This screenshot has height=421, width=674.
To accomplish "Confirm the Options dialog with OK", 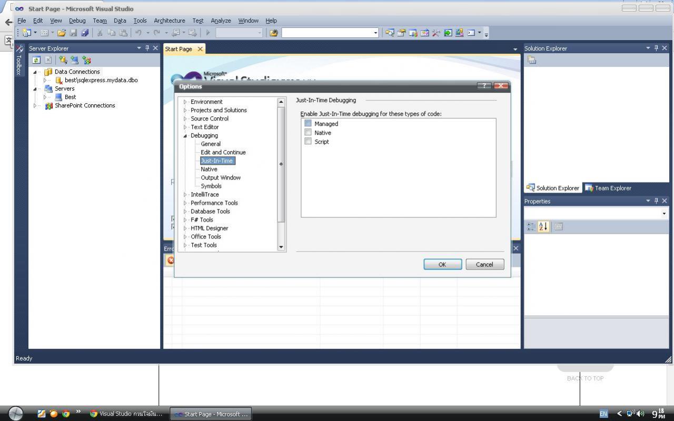I will point(442,264).
